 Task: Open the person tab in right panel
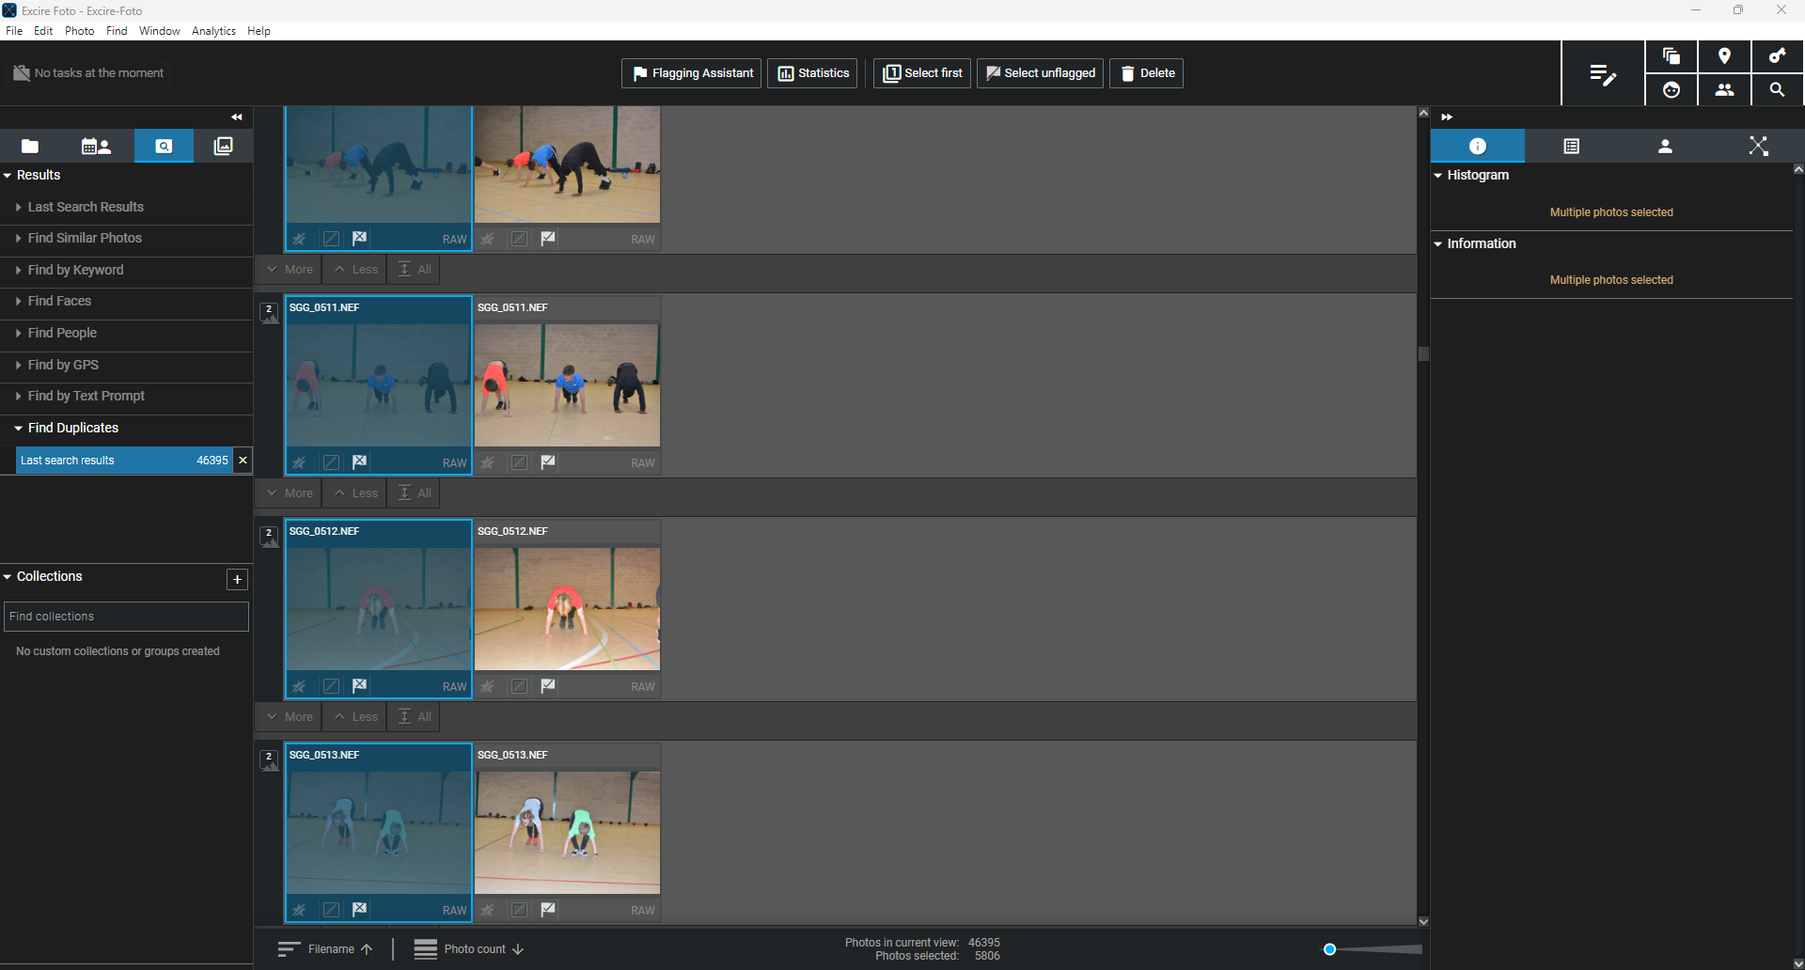coord(1665,146)
